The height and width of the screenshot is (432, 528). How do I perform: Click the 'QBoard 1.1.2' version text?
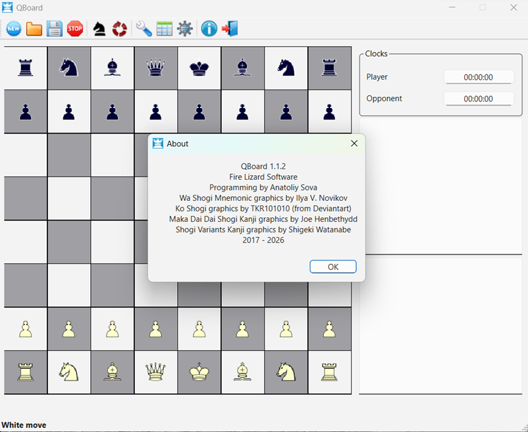263,167
